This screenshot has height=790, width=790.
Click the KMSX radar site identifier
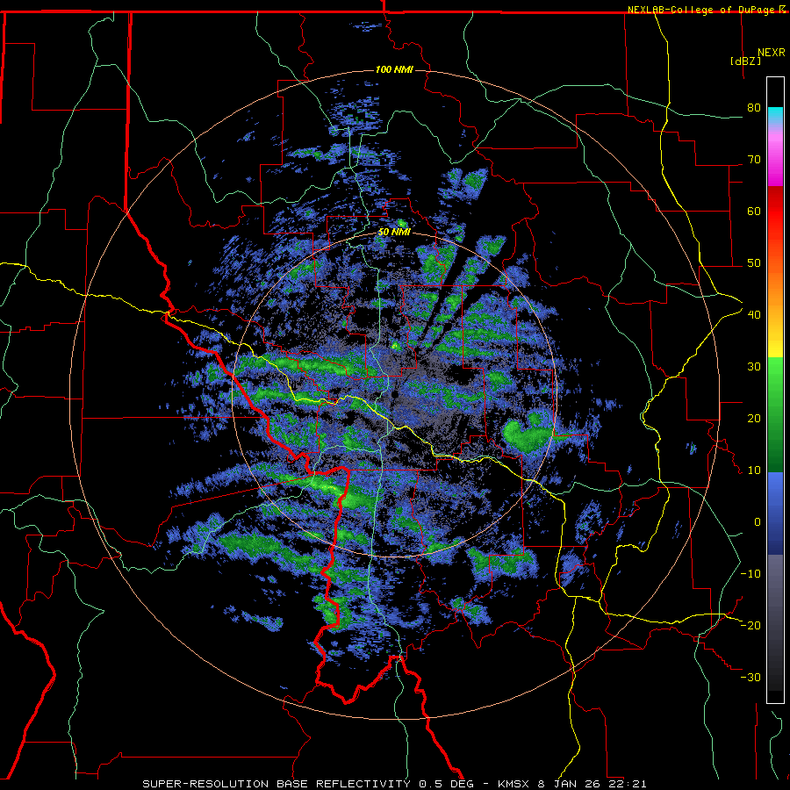click(x=514, y=784)
